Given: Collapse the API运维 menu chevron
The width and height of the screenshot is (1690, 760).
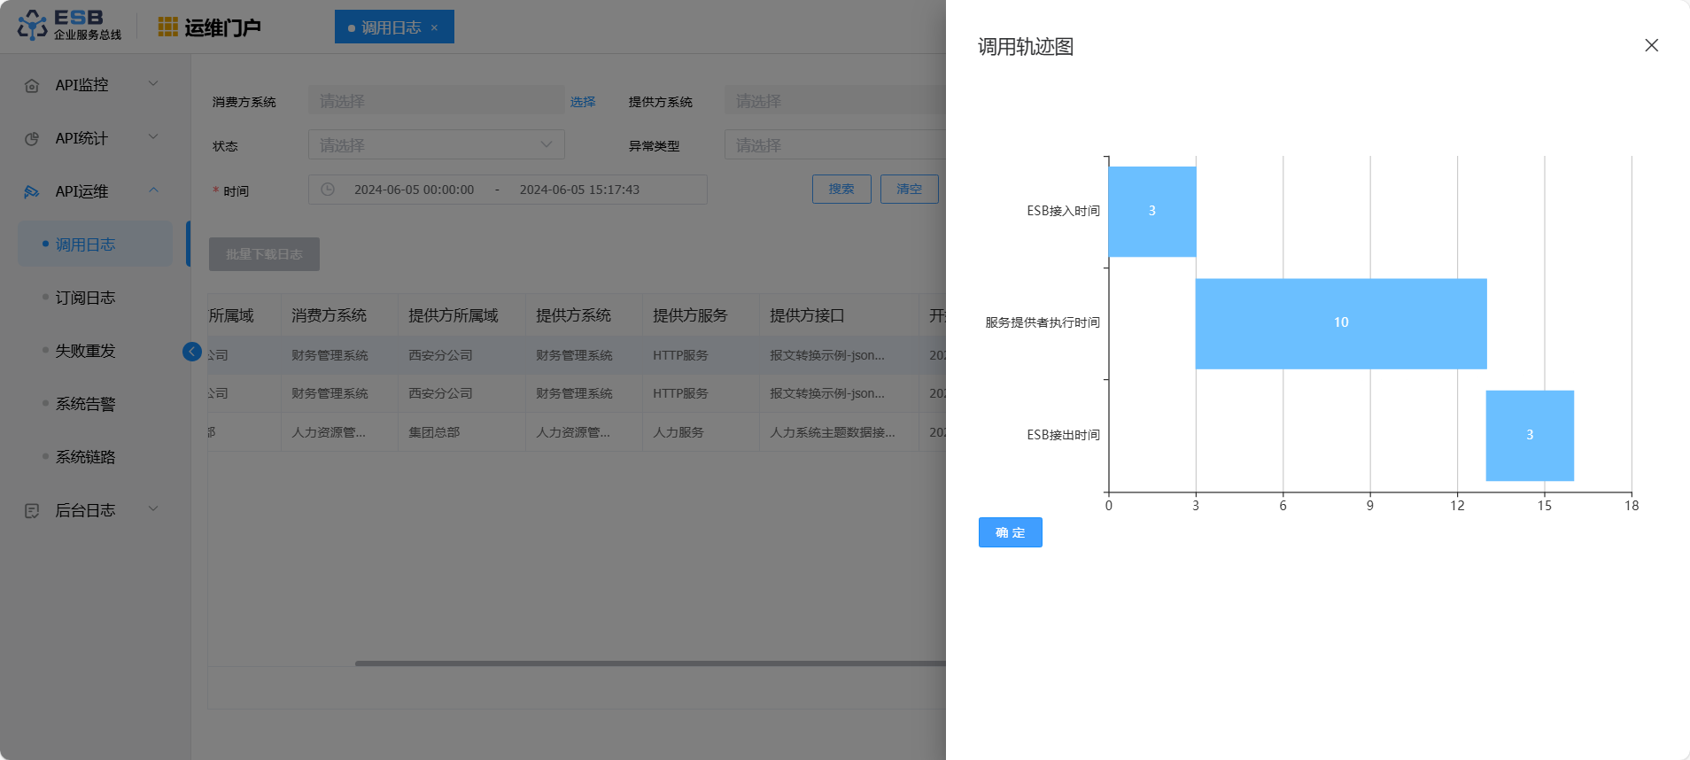Looking at the screenshot, I should pyautogui.click(x=153, y=190).
